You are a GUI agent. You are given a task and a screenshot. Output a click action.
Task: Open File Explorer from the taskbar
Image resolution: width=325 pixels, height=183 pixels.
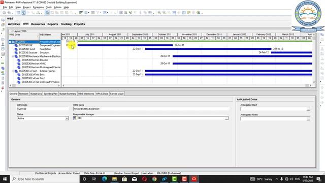114,179
